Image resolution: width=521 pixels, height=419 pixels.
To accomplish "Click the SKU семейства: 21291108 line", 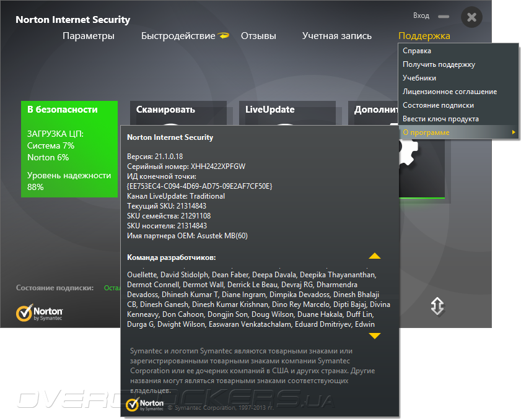I will [169, 216].
